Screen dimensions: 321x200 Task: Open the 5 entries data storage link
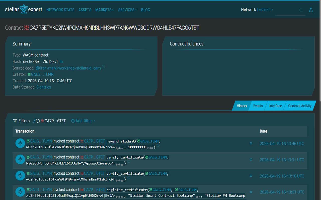point(44,87)
